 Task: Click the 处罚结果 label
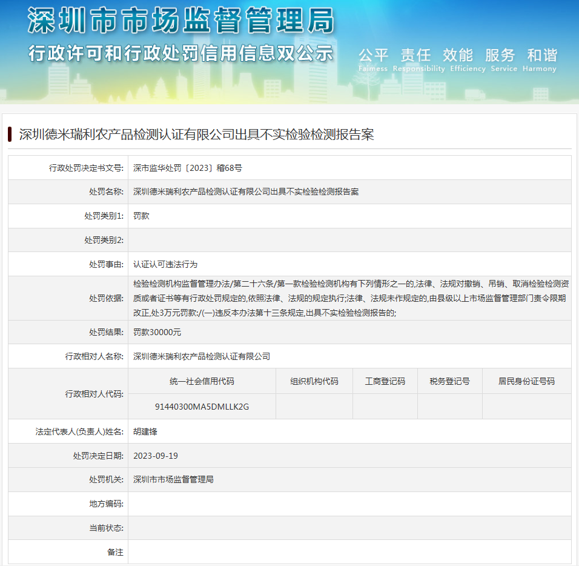point(107,332)
